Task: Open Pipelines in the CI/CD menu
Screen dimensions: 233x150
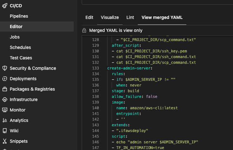Action: [x=19, y=16]
